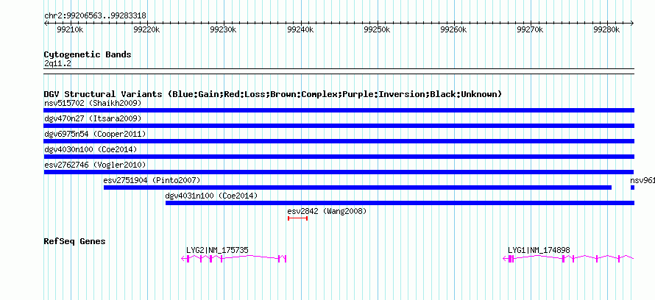The image size is (655, 300).
Task: Click the 99260k ruler tick label
Action: 454,29
